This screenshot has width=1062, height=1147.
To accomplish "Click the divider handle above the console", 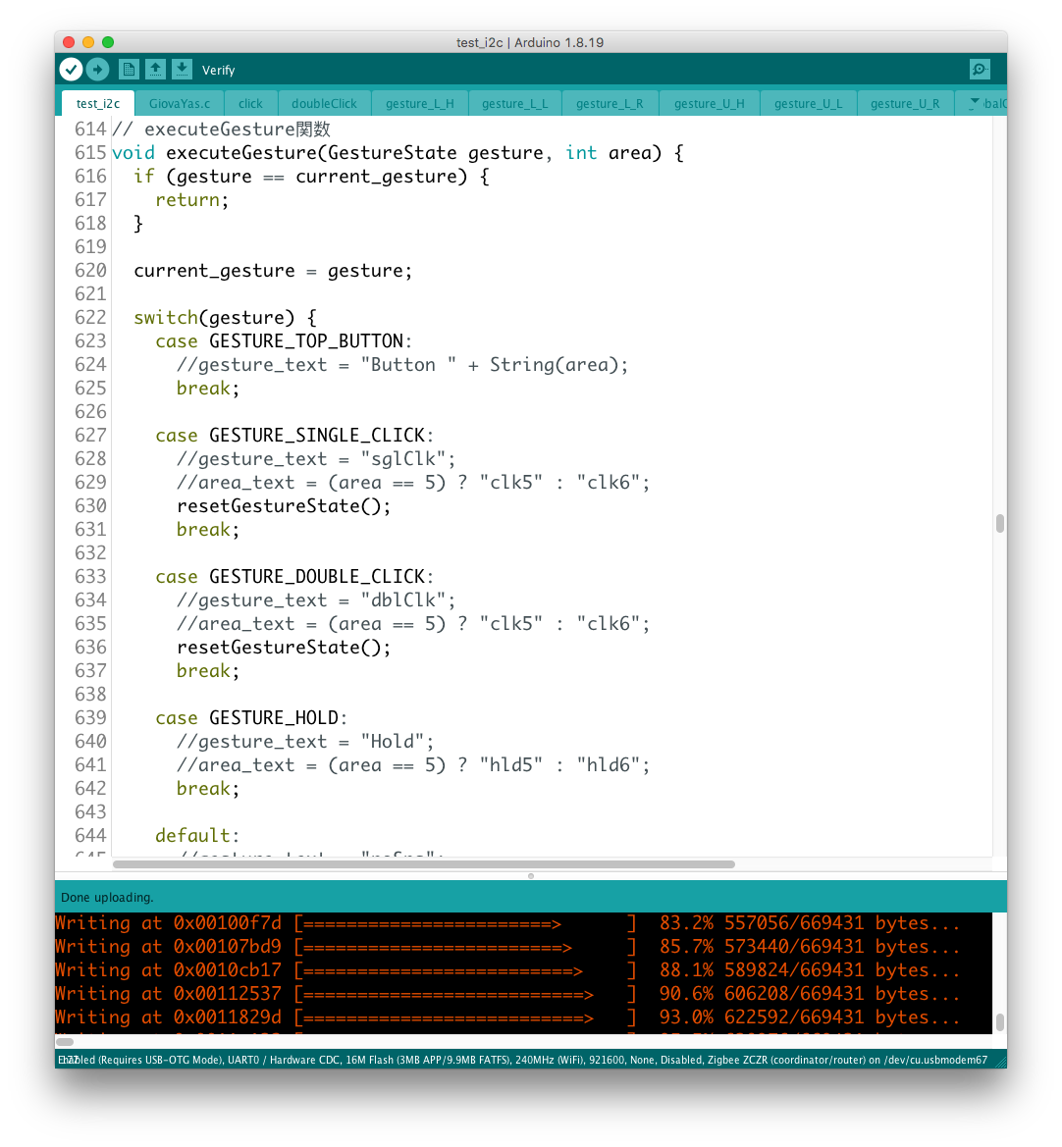I will 531,875.
